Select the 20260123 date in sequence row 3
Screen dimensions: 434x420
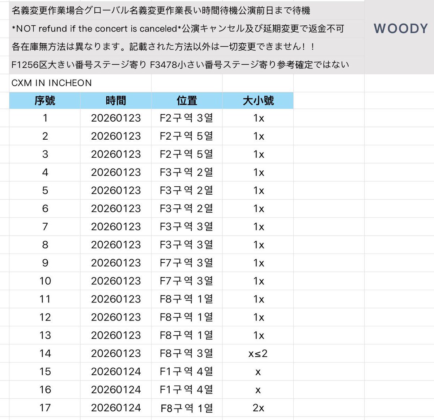point(116,154)
